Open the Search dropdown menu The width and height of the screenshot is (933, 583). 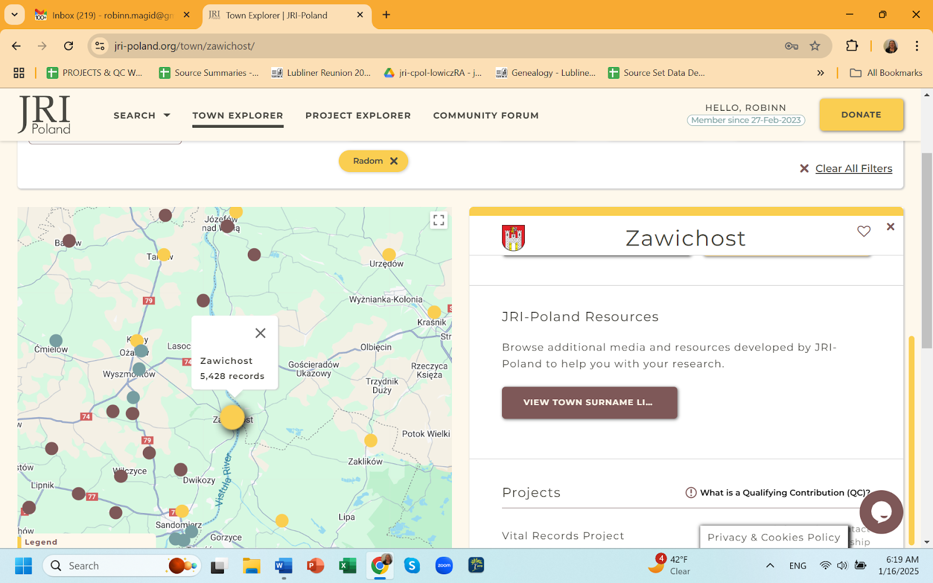point(142,115)
